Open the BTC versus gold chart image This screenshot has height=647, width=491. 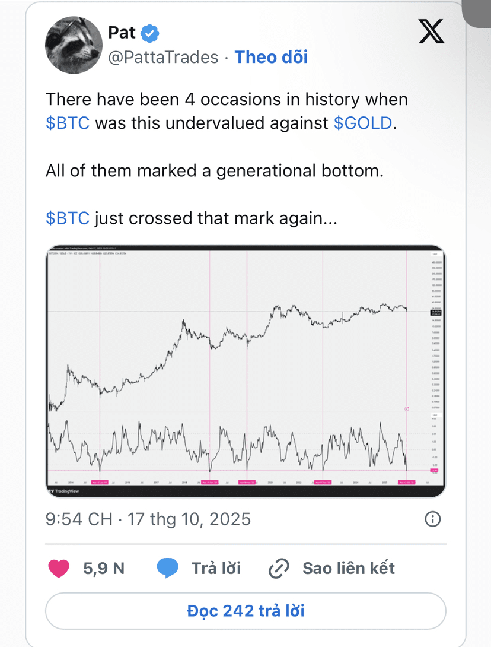pos(245,371)
